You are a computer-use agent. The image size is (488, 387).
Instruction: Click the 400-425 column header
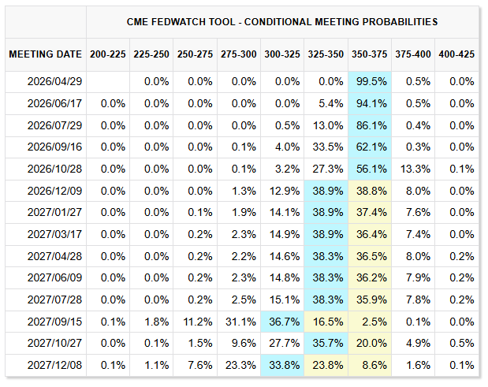(x=455, y=54)
